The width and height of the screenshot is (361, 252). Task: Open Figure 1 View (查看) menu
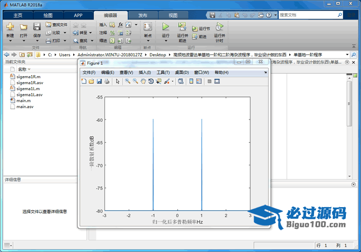126,73
